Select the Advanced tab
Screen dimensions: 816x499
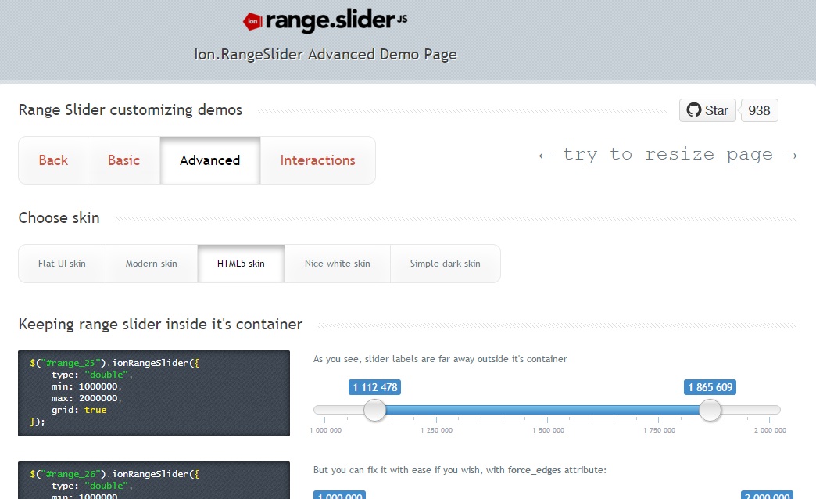point(209,160)
